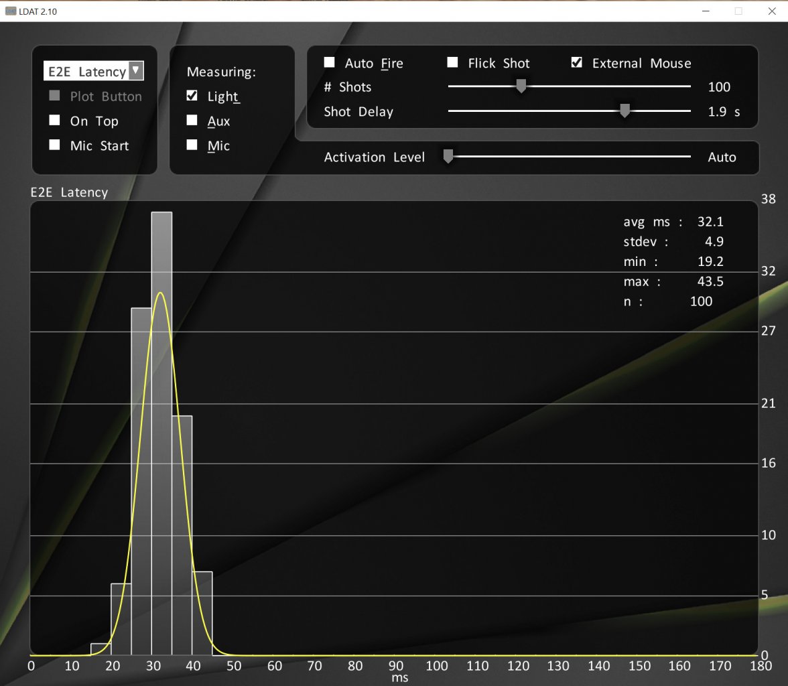Viewport: 788px width, 686px height.
Task: Enable Mic measuring checkbox
Action: [192, 145]
